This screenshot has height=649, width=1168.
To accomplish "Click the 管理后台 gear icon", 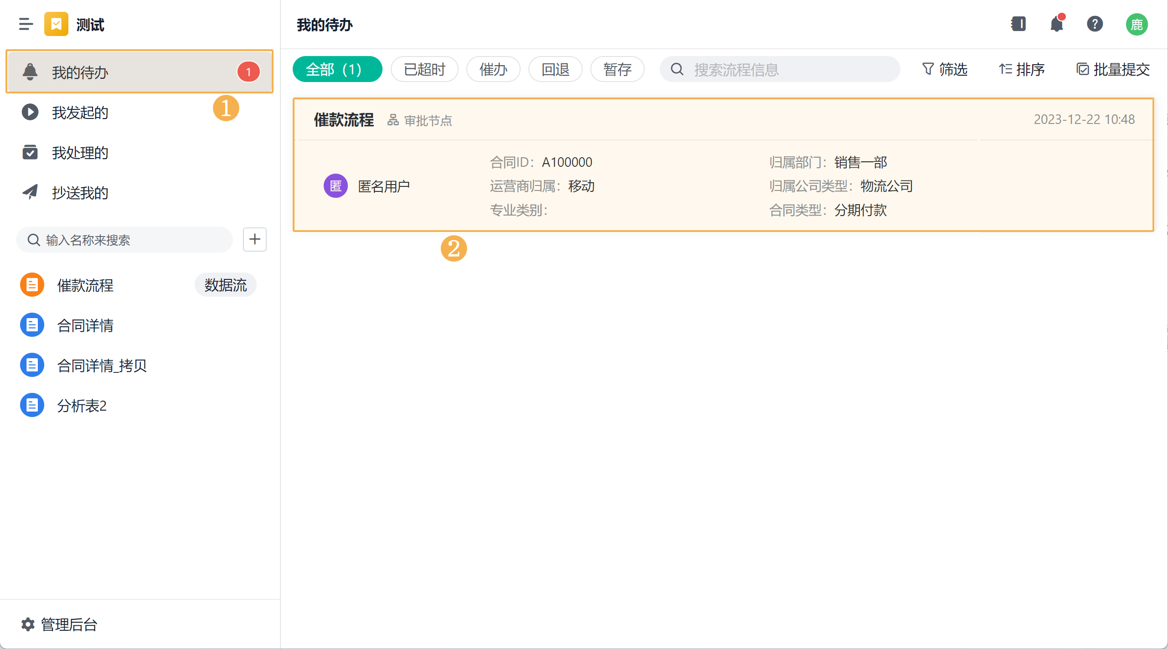I will point(28,624).
